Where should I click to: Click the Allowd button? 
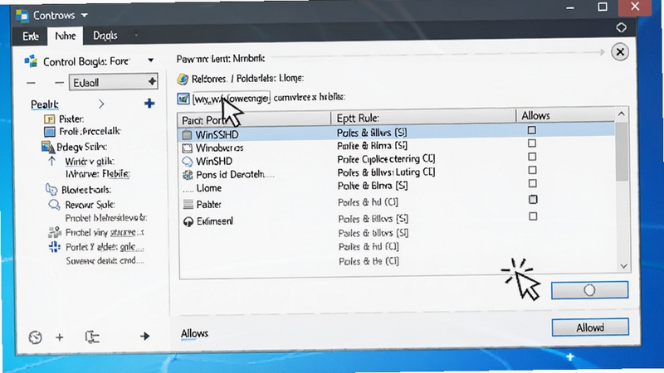[x=590, y=327]
